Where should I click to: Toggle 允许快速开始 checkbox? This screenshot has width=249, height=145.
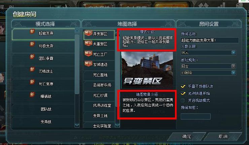(183, 94)
